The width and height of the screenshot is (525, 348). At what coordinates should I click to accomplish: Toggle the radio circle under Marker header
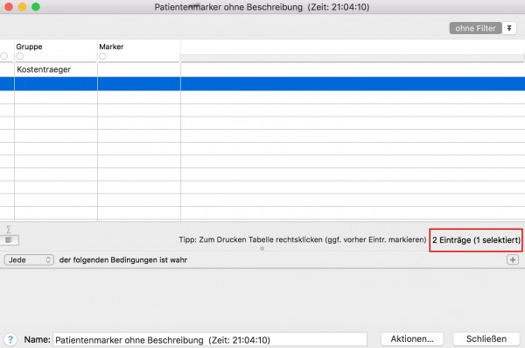click(x=102, y=56)
